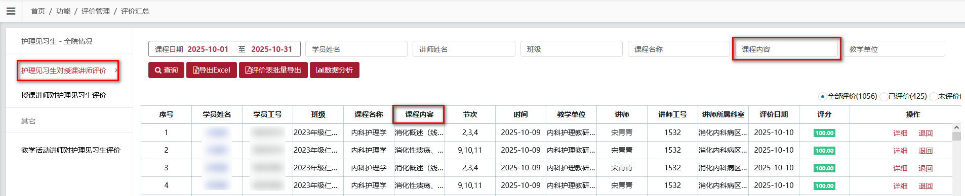Focus the 课程内容 input field
This screenshot has width=965, height=196.
[786, 49]
